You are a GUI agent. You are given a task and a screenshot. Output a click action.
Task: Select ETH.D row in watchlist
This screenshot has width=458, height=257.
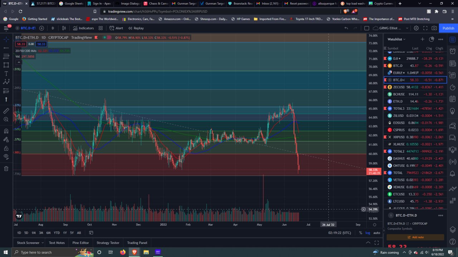[415, 101]
